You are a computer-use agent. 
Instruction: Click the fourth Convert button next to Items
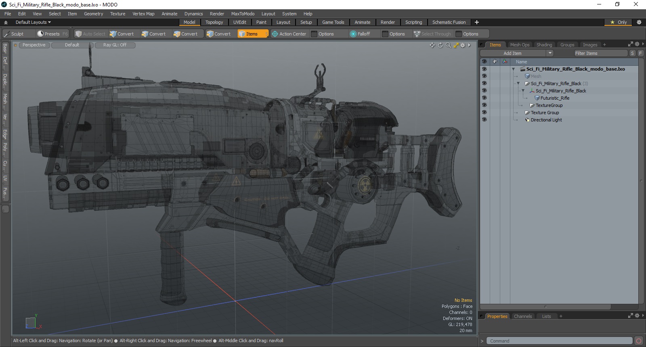pyautogui.click(x=218, y=34)
